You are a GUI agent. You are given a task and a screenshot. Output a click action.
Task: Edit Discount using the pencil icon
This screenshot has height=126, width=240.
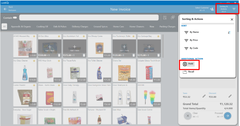[x=230, y=96]
